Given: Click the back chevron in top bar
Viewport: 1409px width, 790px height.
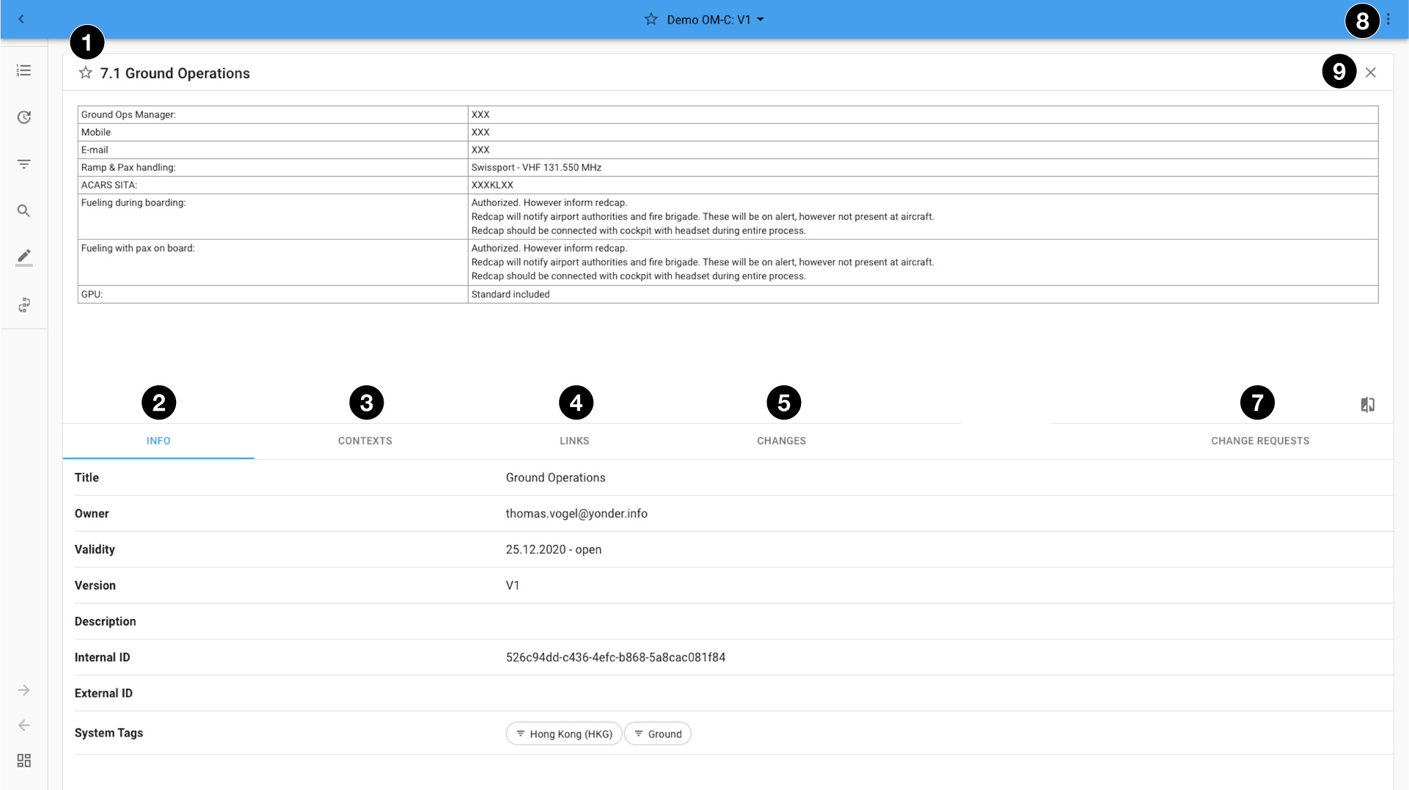Looking at the screenshot, I should pos(21,19).
